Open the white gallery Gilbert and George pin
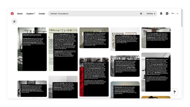 pyautogui.click(x=156, y=72)
